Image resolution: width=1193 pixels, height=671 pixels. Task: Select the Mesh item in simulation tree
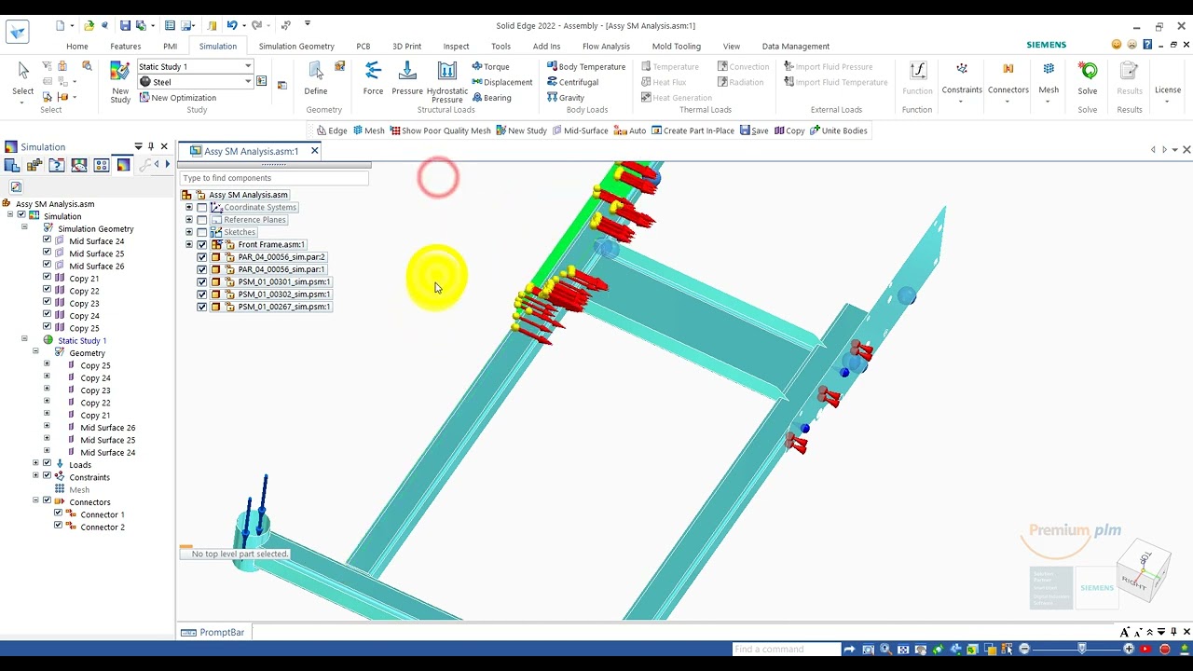click(x=79, y=489)
